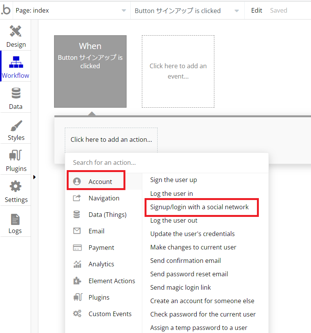
Task: Choose Sign the user up action
Action: [x=173, y=180]
